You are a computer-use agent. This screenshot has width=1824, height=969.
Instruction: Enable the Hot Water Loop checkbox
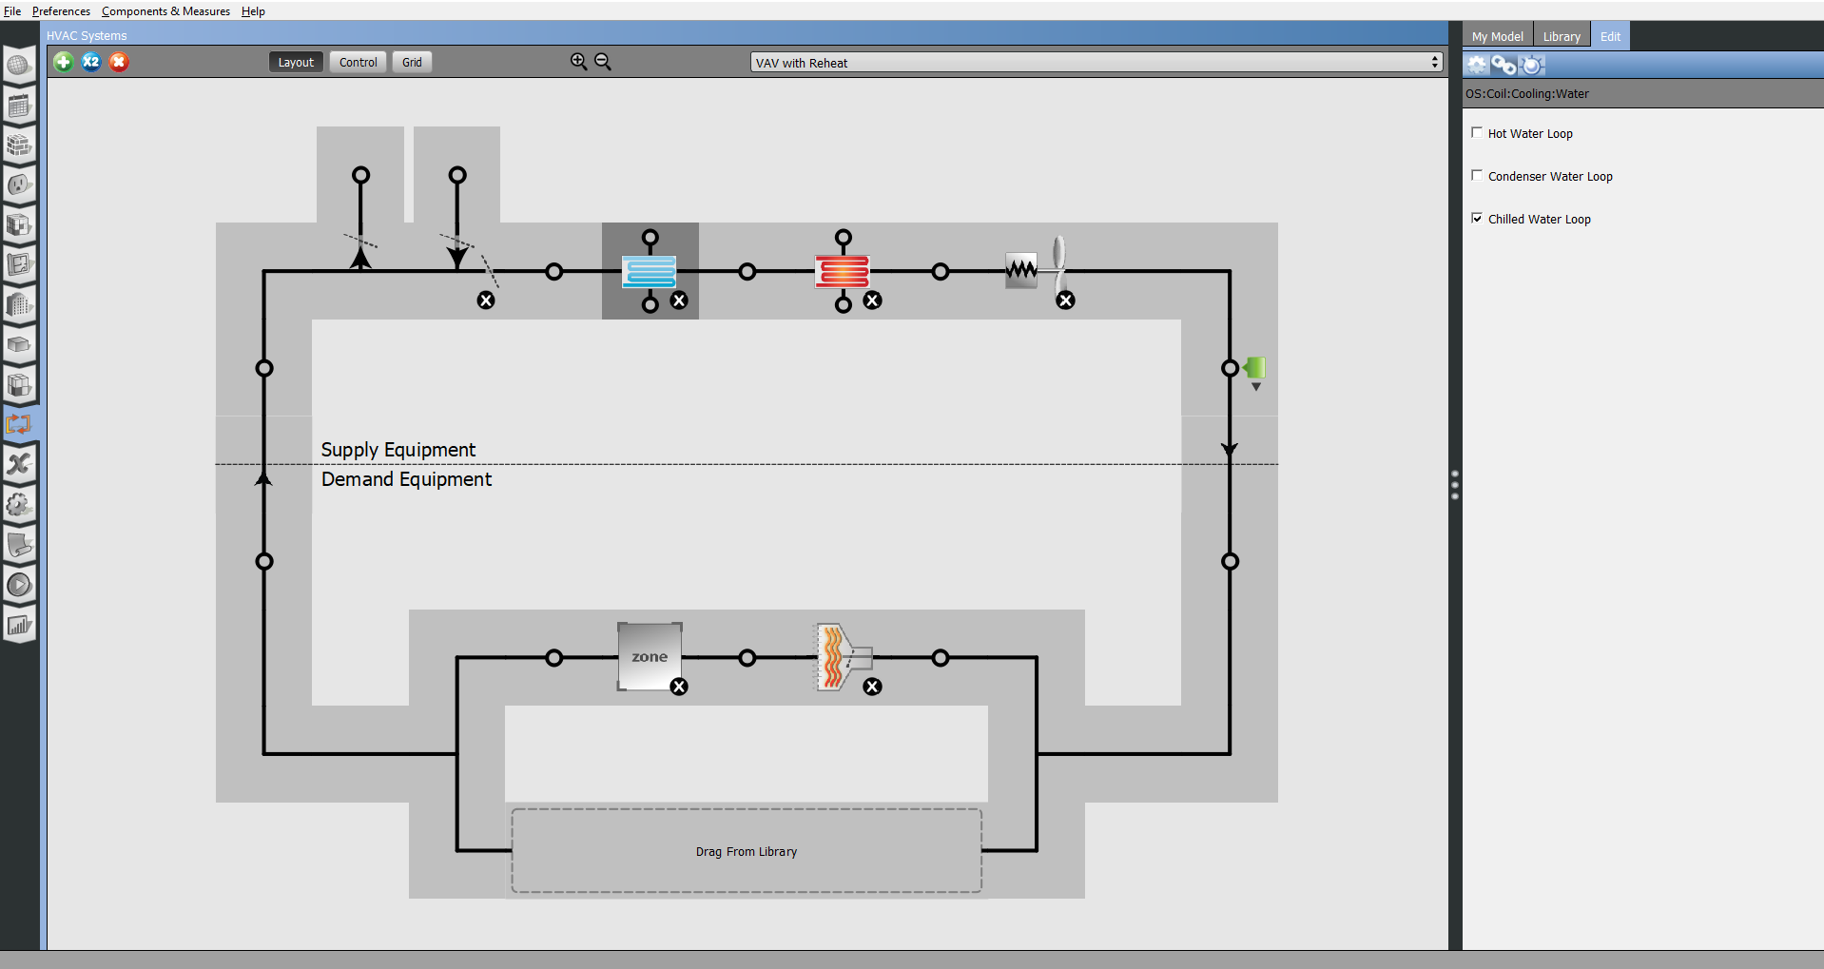pos(1477,133)
